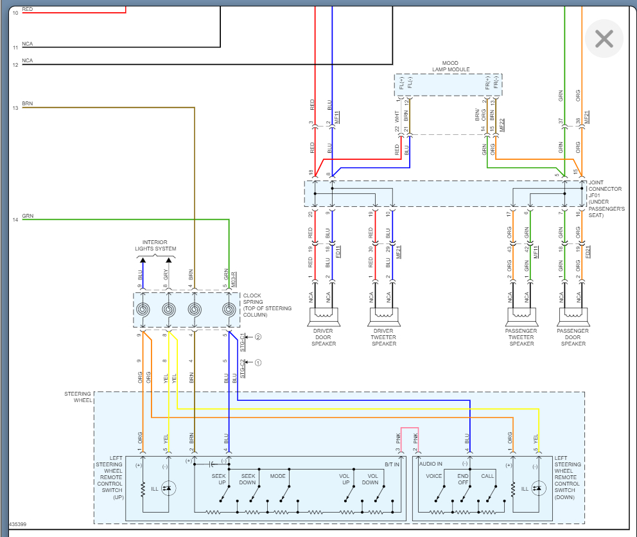The width and height of the screenshot is (637, 537).
Task: Click the Interior Lights System label
Action: point(155,245)
